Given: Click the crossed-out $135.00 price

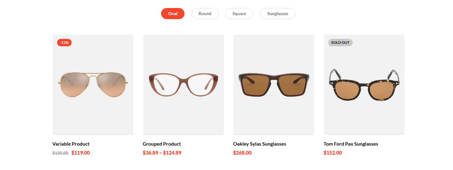Looking at the screenshot, I should pyautogui.click(x=60, y=153).
